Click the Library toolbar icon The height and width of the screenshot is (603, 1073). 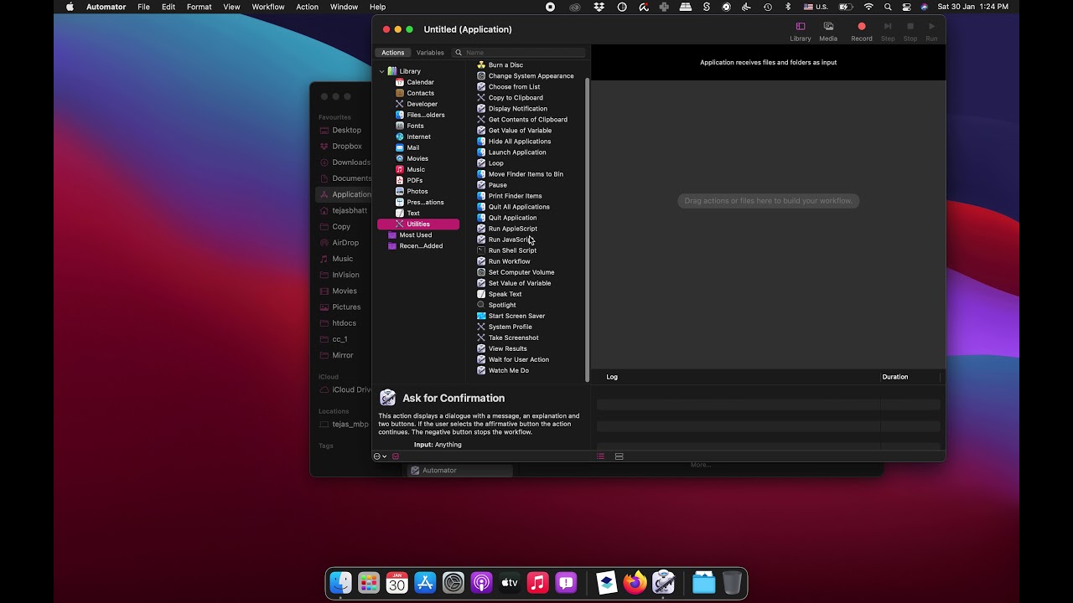800,31
